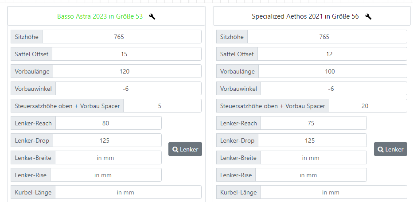Click the Specialized Aethos 2021 title
The width and height of the screenshot is (413, 202).
[x=306, y=17]
